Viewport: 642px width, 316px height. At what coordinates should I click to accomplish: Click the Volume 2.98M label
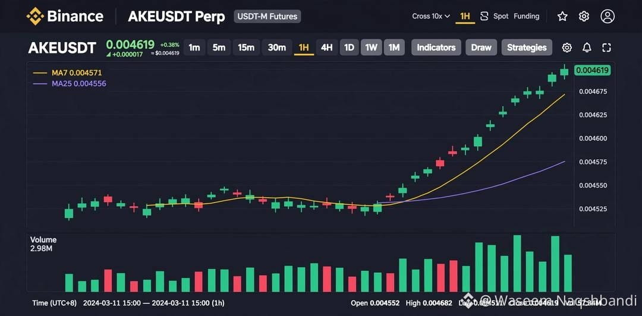[43, 244]
